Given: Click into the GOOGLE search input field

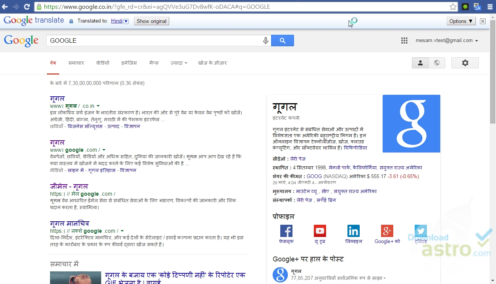Looking at the screenshot, I should (154, 41).
